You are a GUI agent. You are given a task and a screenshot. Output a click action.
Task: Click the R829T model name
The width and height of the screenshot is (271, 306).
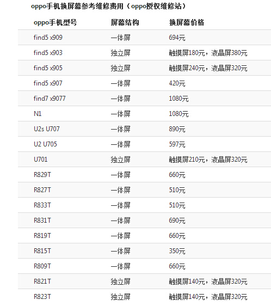42,174
